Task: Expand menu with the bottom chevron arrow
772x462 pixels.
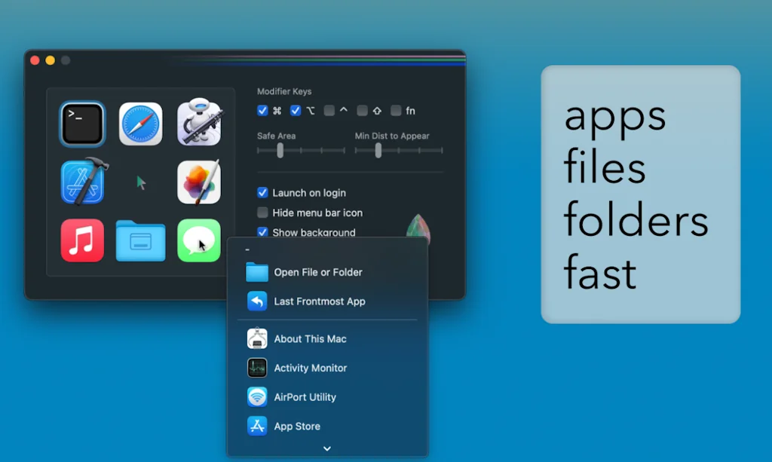Action: pos(327,448)
